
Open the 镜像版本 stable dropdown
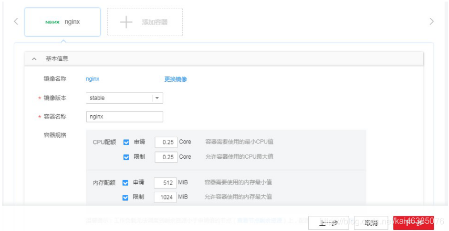(x=124, y=98)
